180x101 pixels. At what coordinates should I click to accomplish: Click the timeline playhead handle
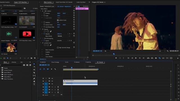pos(72,68)
